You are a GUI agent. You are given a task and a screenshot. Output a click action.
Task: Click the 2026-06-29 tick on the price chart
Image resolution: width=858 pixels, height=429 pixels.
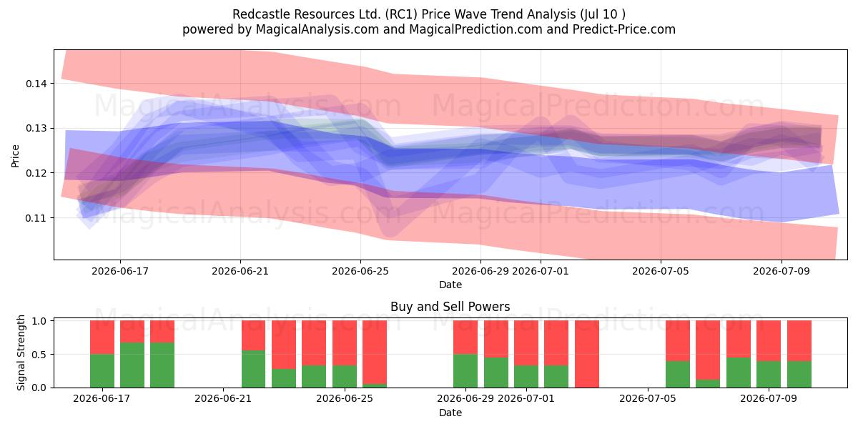pyautogui.click(x=480, y=271)
